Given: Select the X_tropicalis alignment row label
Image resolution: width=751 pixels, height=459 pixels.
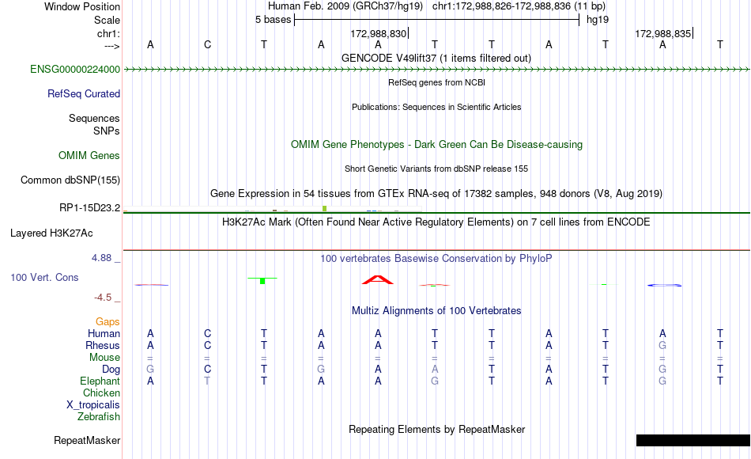Looking at the screenshot, I should point(93,405).
